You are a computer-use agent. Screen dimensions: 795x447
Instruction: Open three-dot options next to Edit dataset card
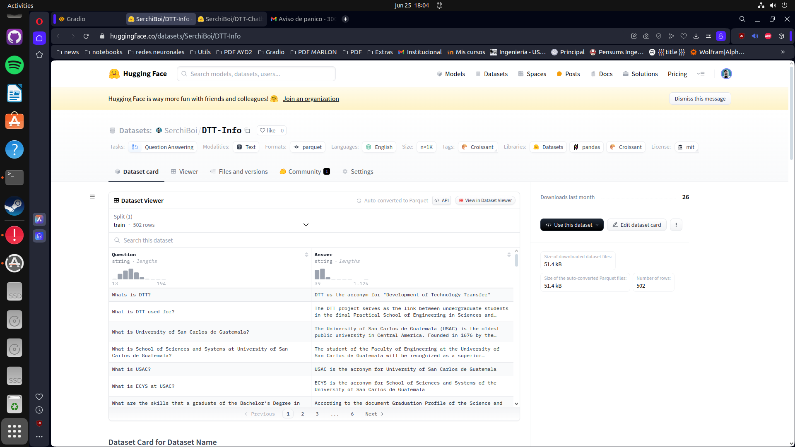pyautogui.click(x=676, y=225)
